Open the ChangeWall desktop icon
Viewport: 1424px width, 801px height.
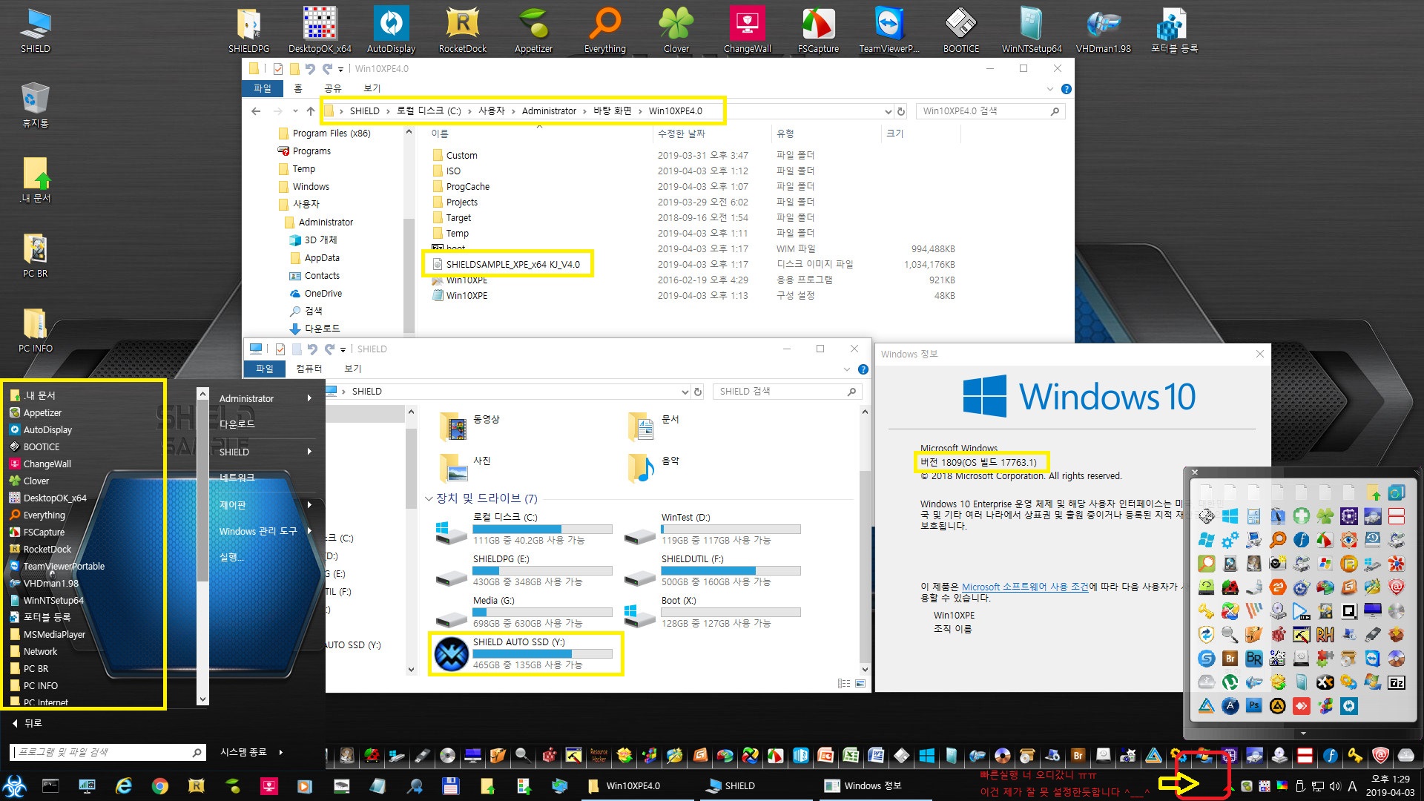[747, 30]
